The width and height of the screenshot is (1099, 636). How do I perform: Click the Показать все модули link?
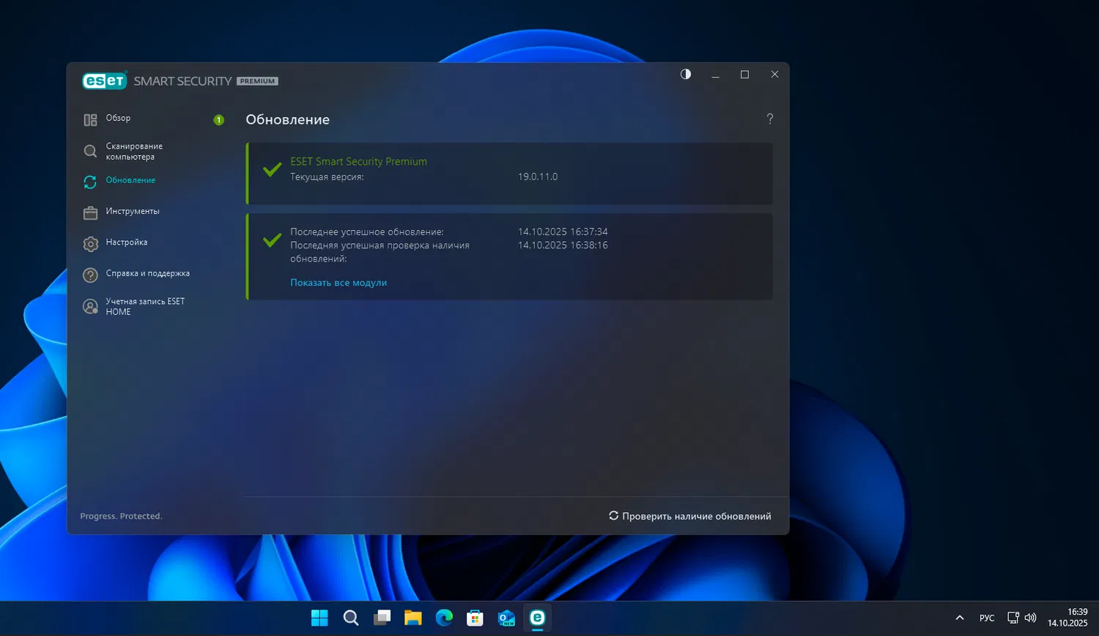click(338, 283)
